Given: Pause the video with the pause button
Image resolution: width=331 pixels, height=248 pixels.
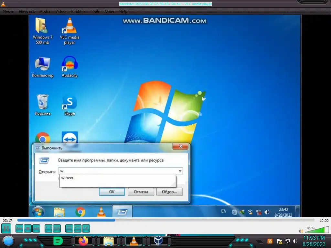Looking at the screenshot, I should [6, 228].
